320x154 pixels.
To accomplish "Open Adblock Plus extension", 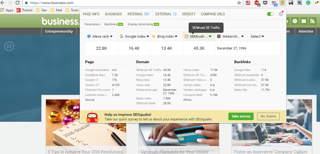I will pyautogui.click(x=257, y=3).
